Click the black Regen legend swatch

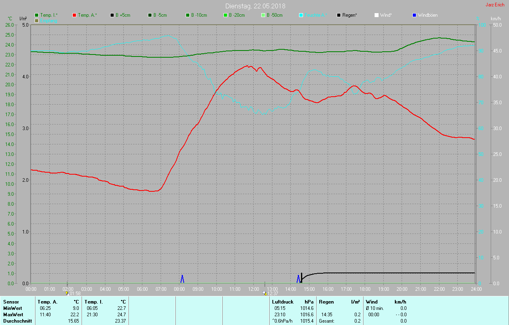click(339, 15)
